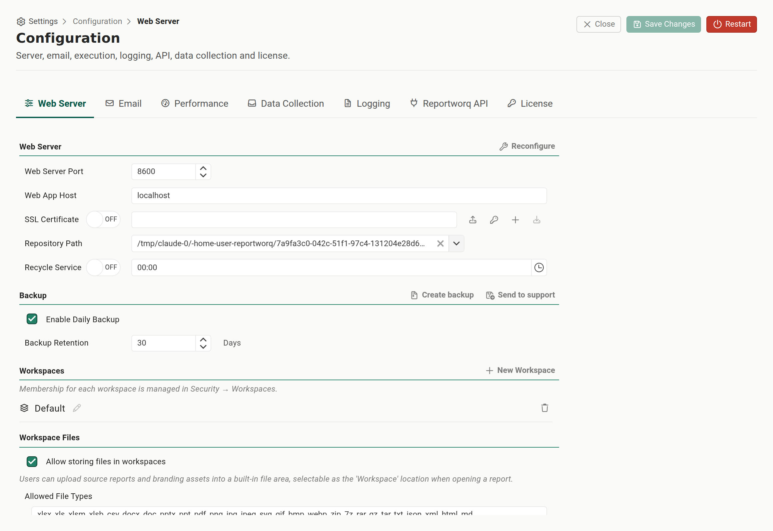Decrease Web Server Port value
The width and height of the screenshot is (773, 531).
(x=203, y=175)
